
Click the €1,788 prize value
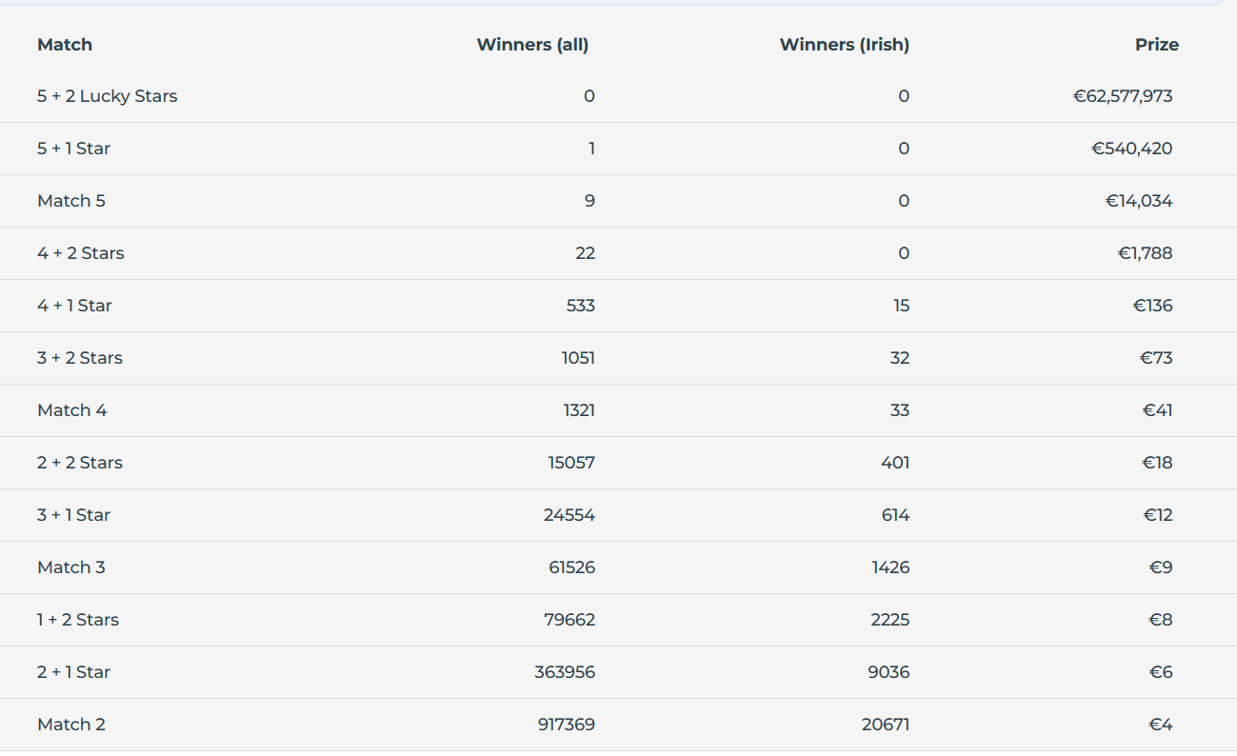[1146, 253]
